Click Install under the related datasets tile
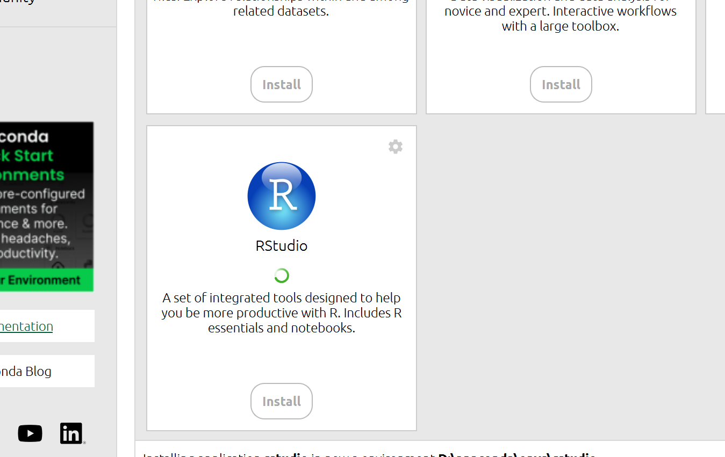Viewport: 725px width, 457px height. coord(282,84)
